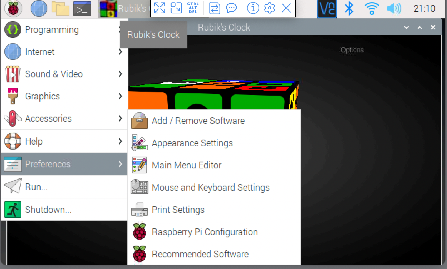Screen dimensions: 447x269
Task: Click the Run paper plane icon
Action: [x=13, y=186]
